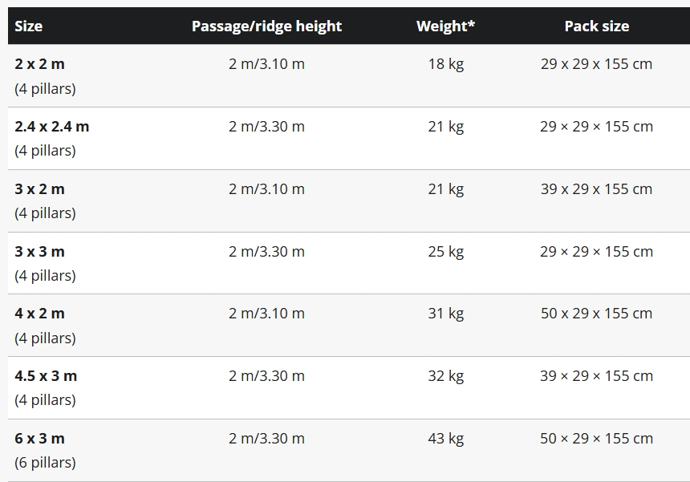
Task: Select the 3 x 2 m size label
Action: tap(39, 189)
